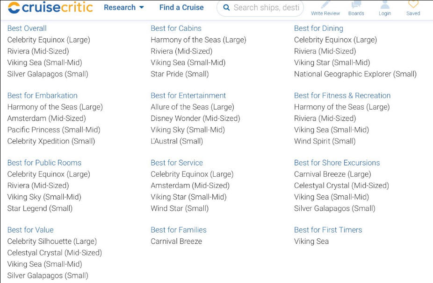This screenshot has height=283, width=433.
Task: Select the Best for Families link
Action: 179,230
